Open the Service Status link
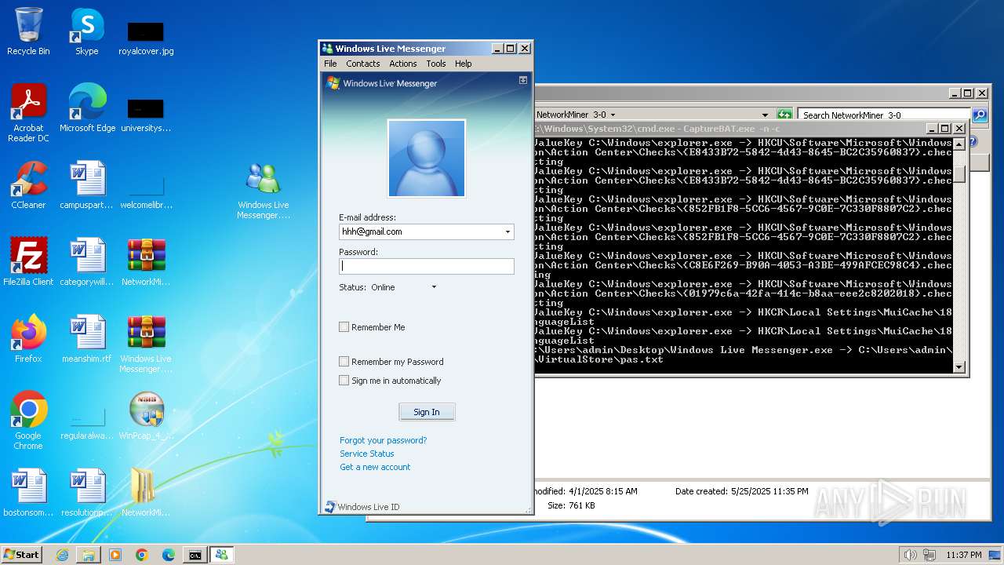 pyautogui.click(x=367, y=454)
